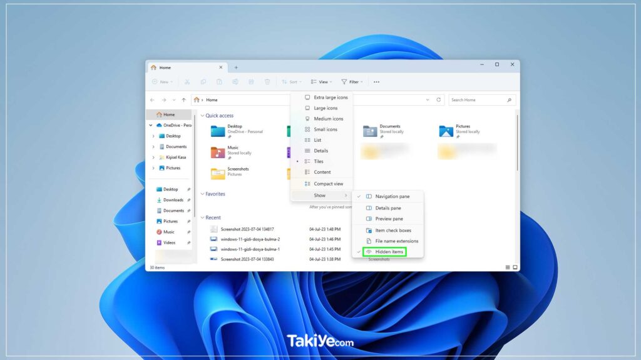Open the View dropdown in the toolbar
Image resolution: width=641 pixels, height=360 pixels.
321,82
